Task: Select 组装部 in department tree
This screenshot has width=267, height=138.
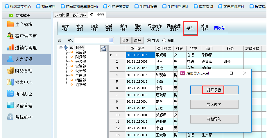Action: coord(80,84)
